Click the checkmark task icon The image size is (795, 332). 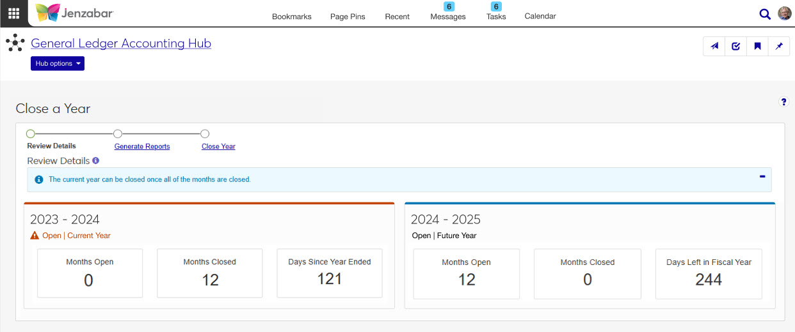click(735, 46)
